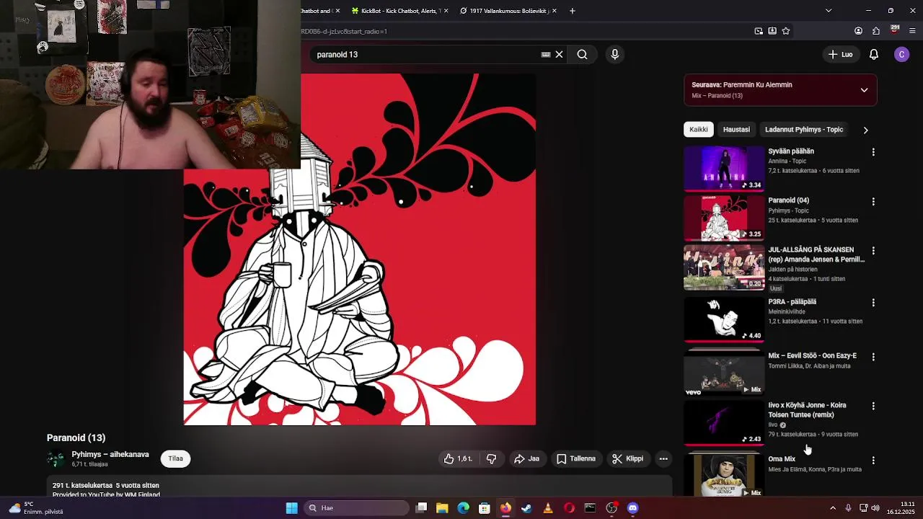Open Opera browser from the taskbar
This screenshot has width=923, height=519.
pyautogui.click(x=569, y=508)
